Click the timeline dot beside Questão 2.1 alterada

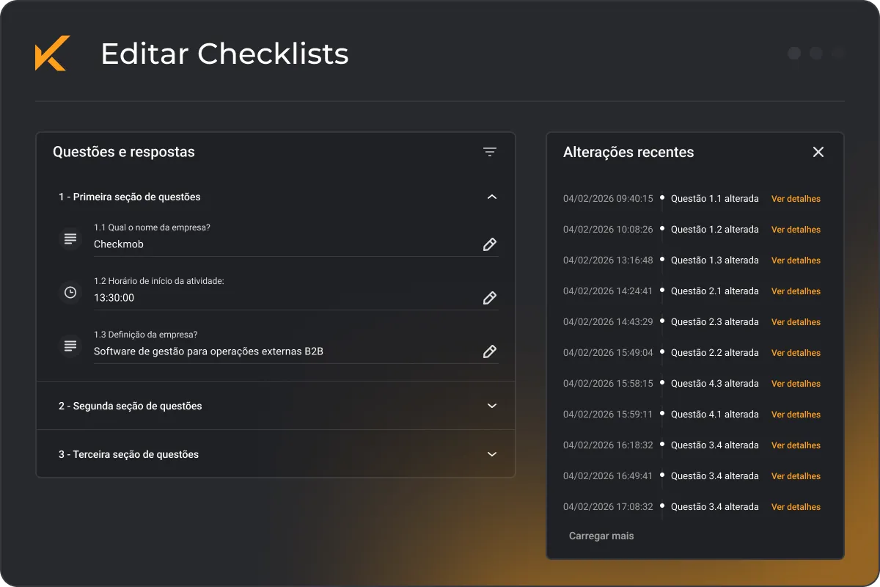pyautogui.click(x=662, y=291)
